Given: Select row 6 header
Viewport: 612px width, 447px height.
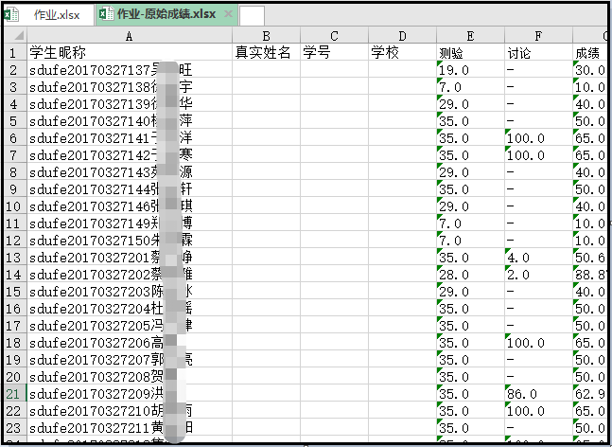Looking at the screenshot, I should point(15,138).
